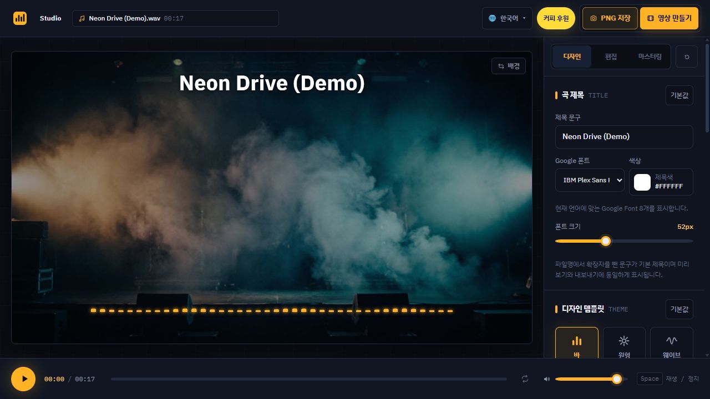Click the right panel scrollbar

click(x=707, y=89)
